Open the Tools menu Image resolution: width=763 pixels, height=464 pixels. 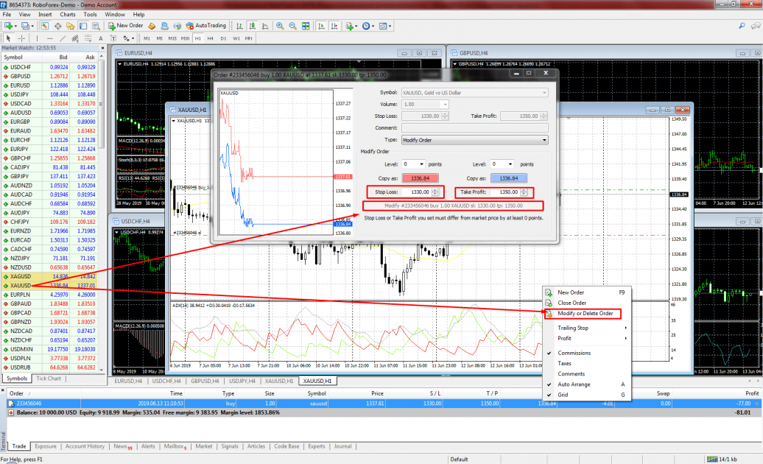click(x=90, y=15)
